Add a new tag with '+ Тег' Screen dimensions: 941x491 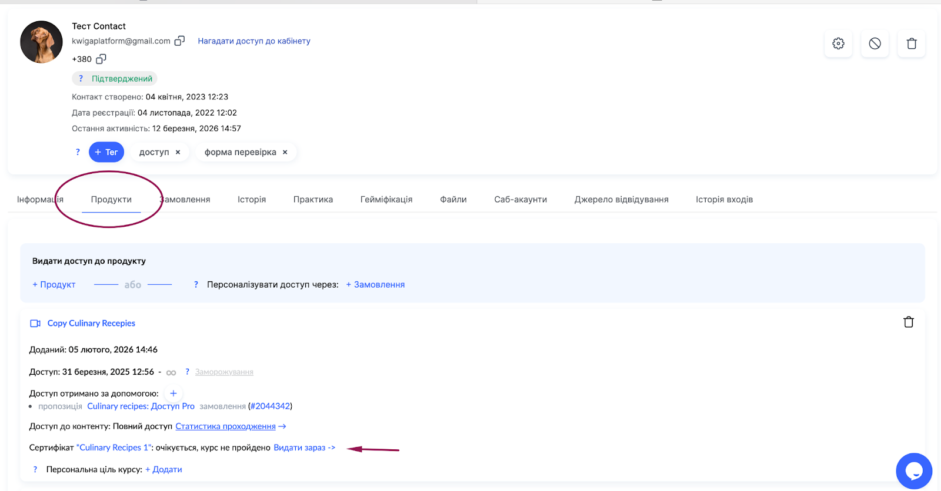[x=106, y=152]
